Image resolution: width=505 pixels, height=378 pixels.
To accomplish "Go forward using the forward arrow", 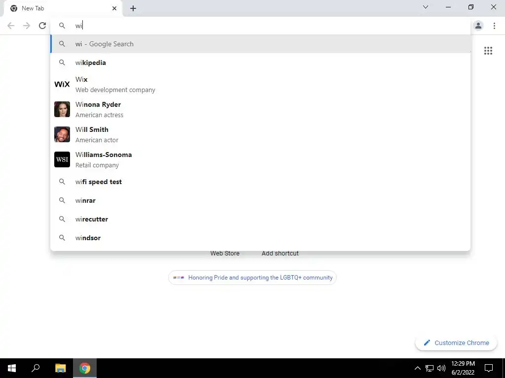I will [x=27, y=26].
